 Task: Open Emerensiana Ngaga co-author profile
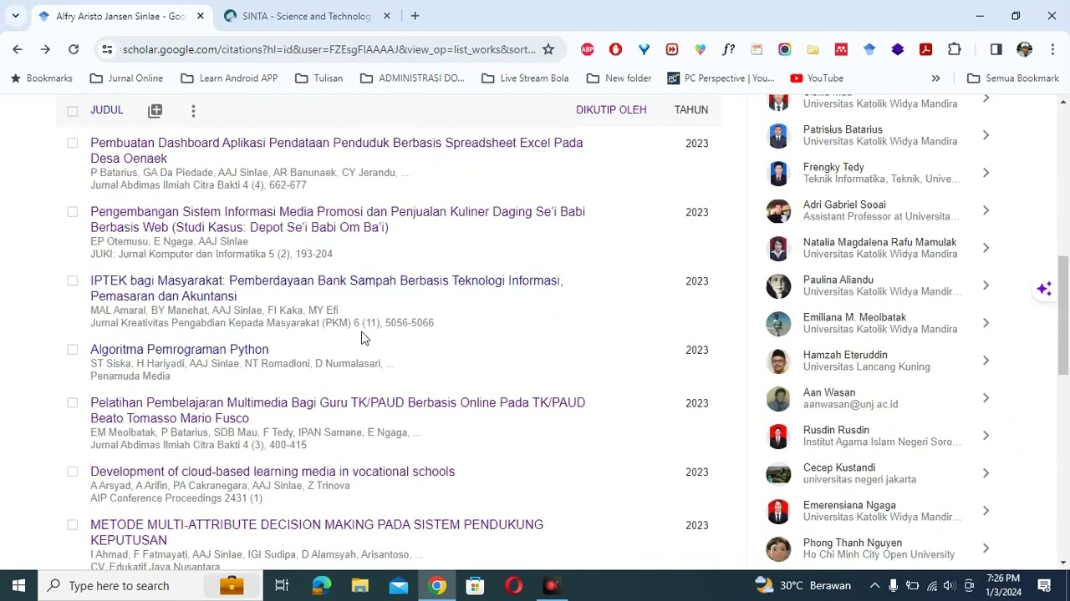point(849,505)
